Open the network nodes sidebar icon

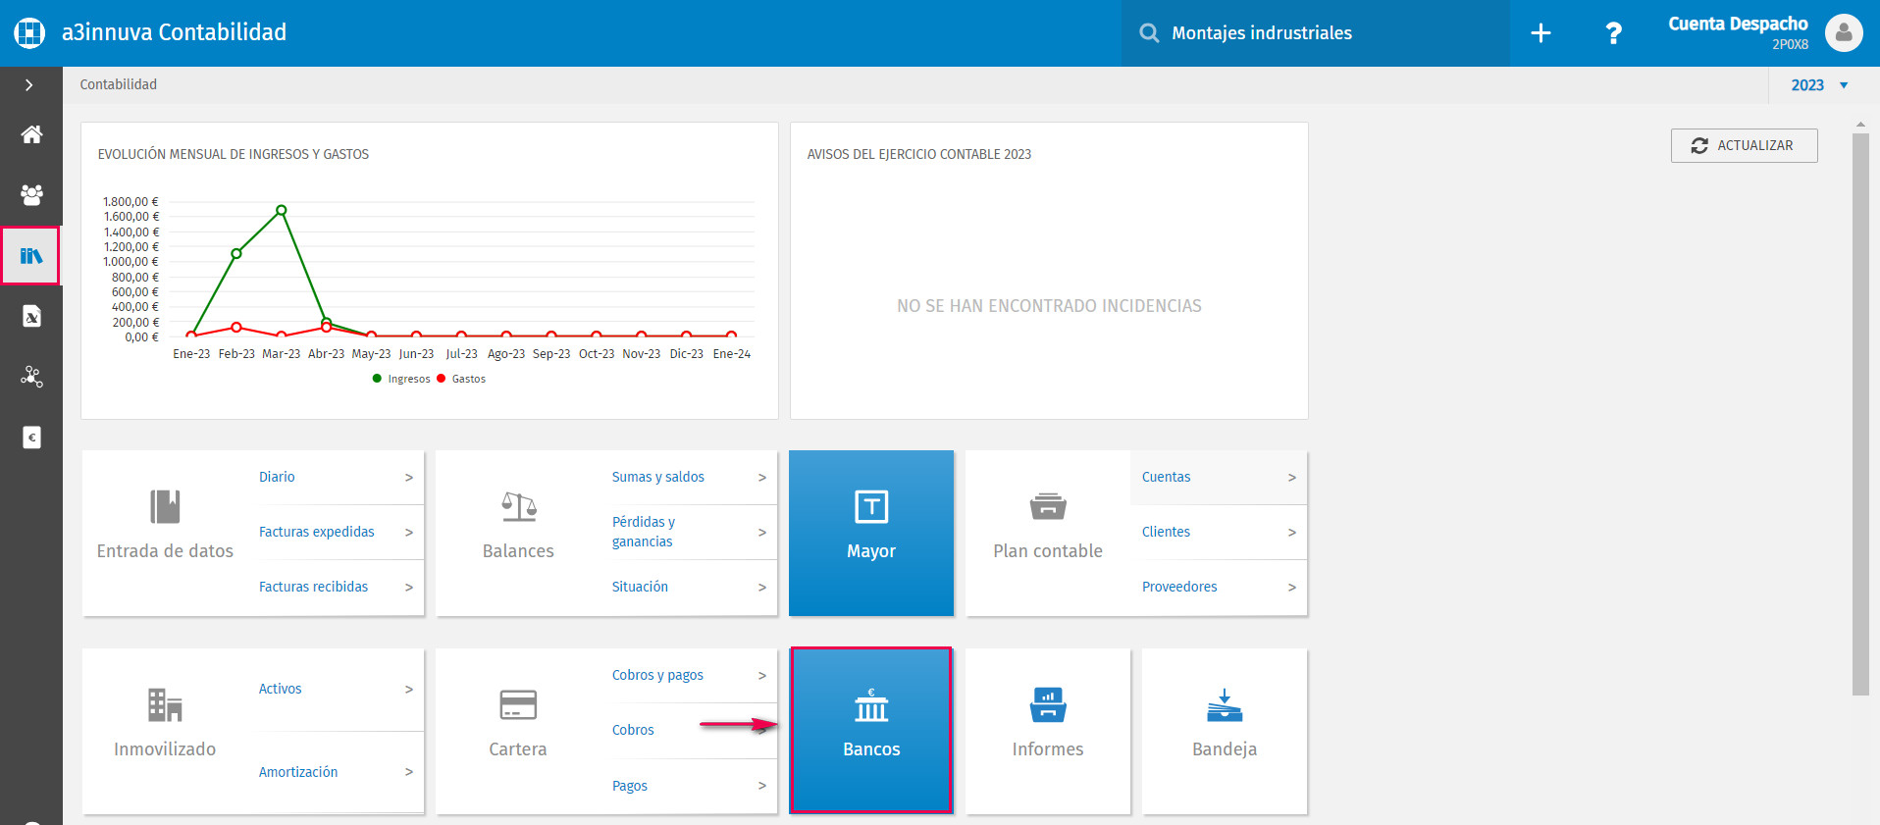[31, 377]
